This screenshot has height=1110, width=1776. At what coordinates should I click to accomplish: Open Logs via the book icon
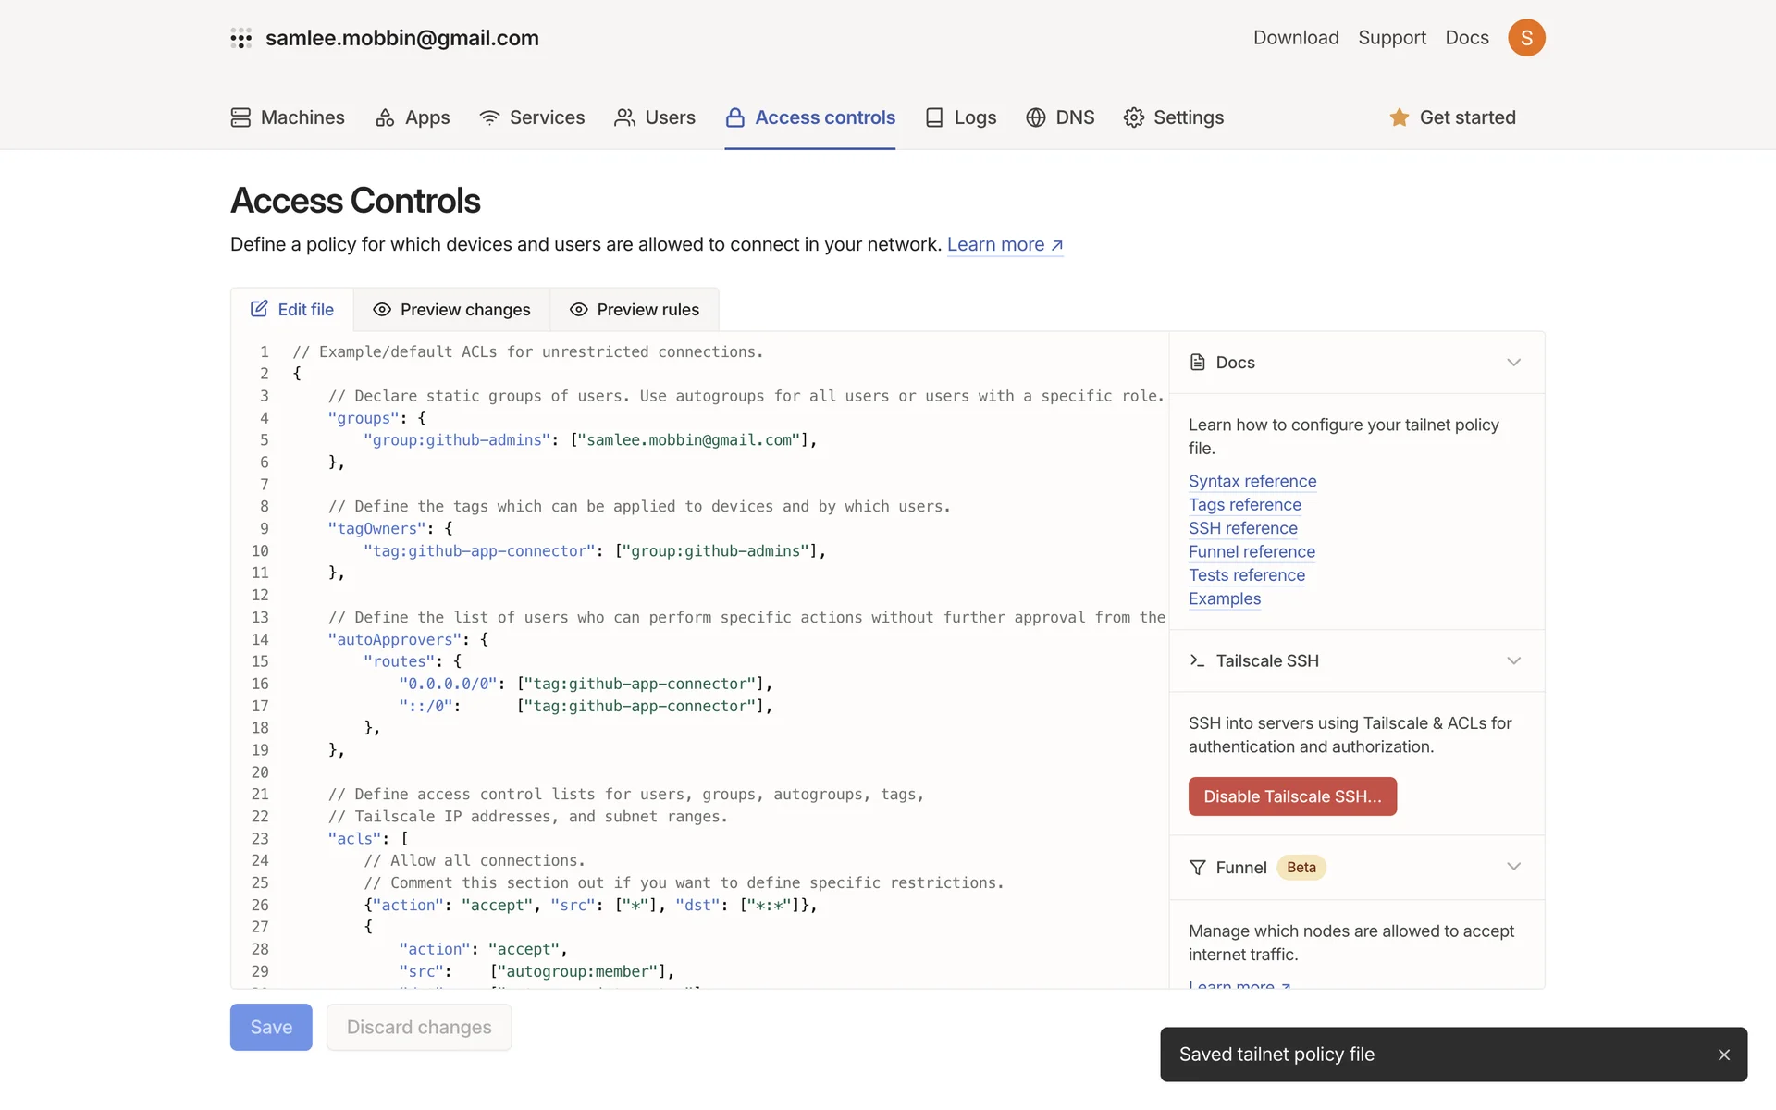[x=934, y=117]
